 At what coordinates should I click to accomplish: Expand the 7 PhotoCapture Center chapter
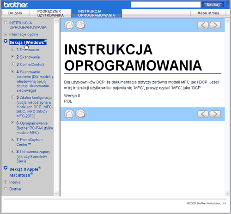click(13, 139)
